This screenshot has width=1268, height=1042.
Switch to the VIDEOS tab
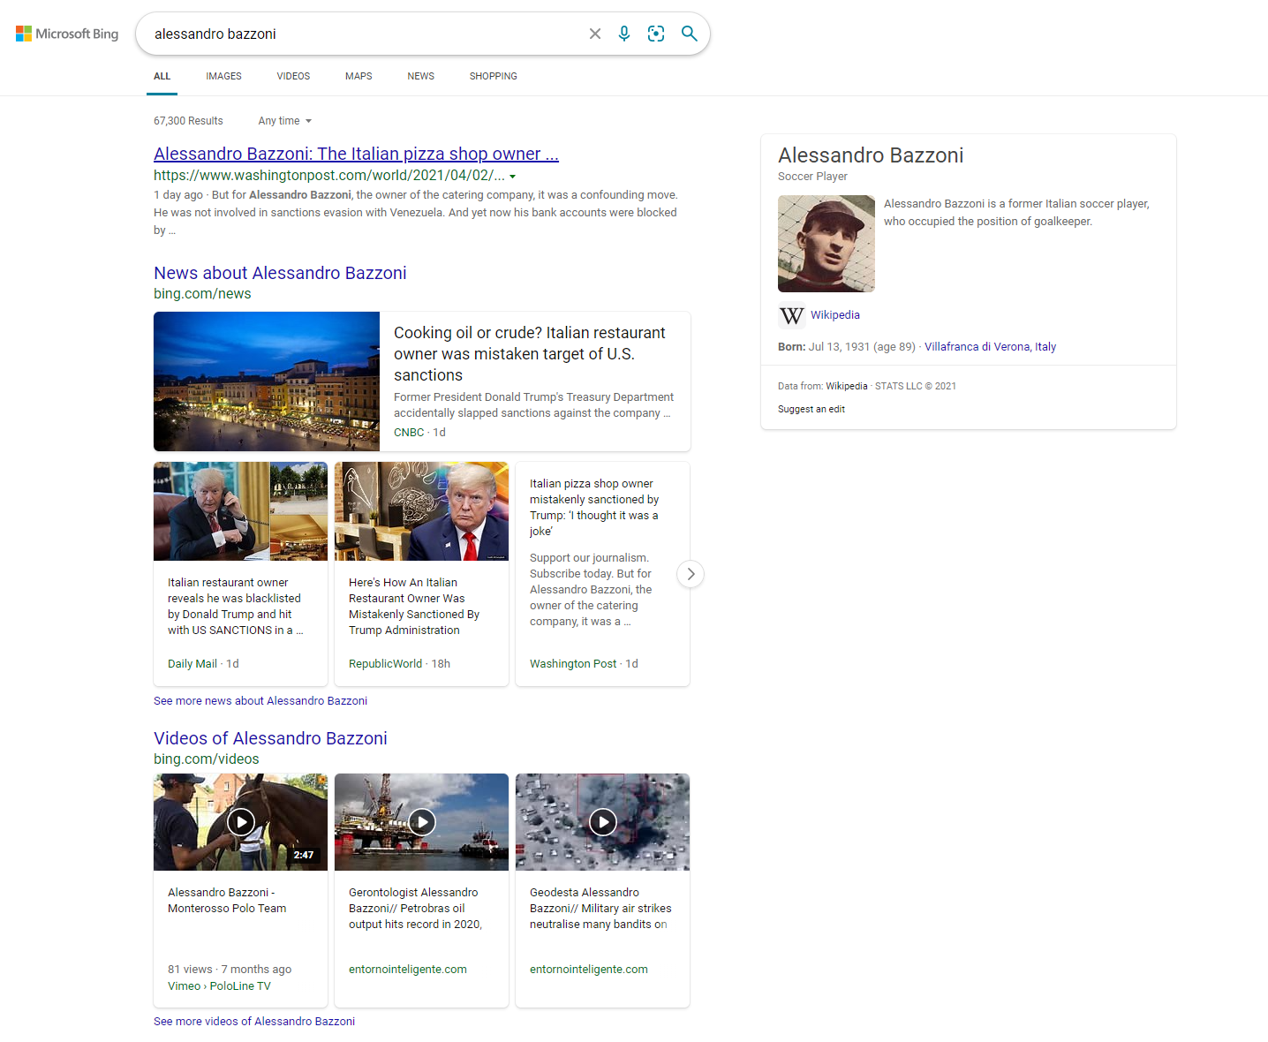click(x=293, y=76)
